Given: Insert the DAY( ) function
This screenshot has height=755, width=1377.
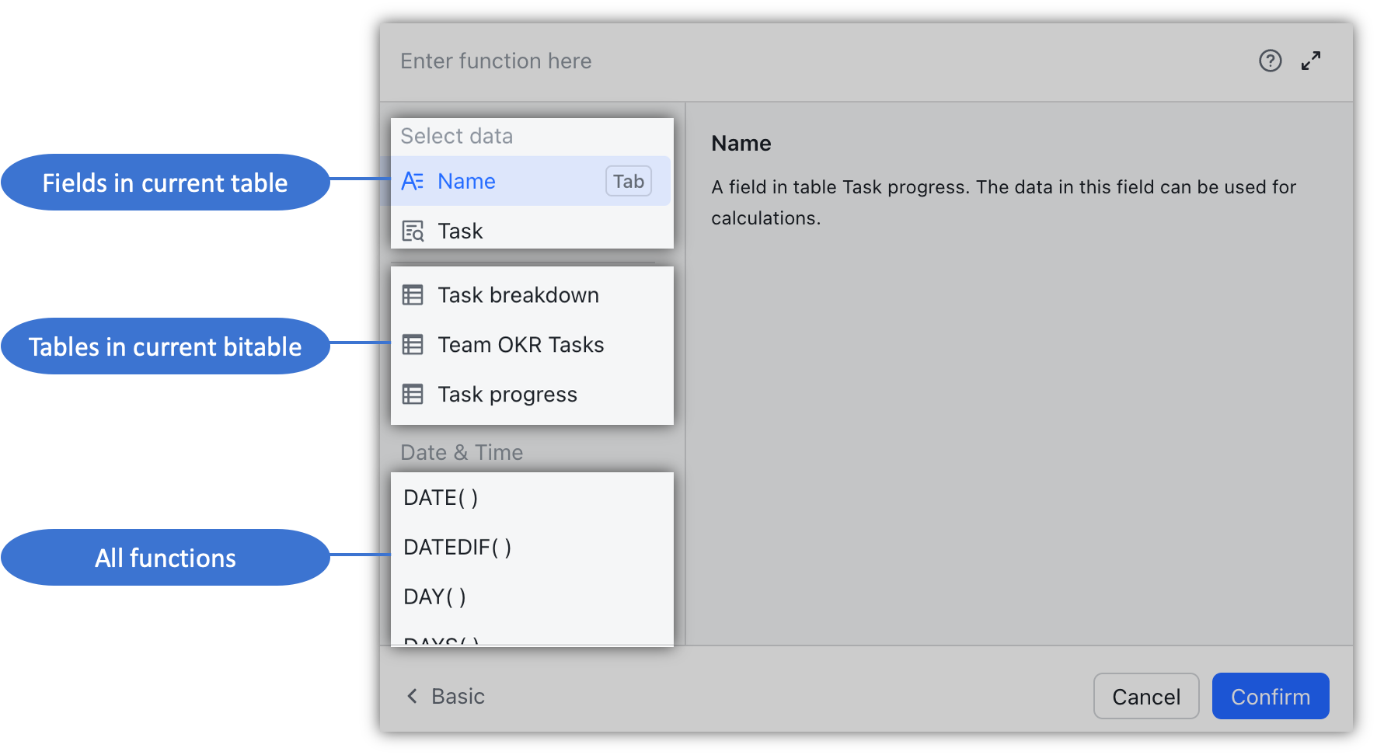Looking at the screenshot, I should (531, 597).
